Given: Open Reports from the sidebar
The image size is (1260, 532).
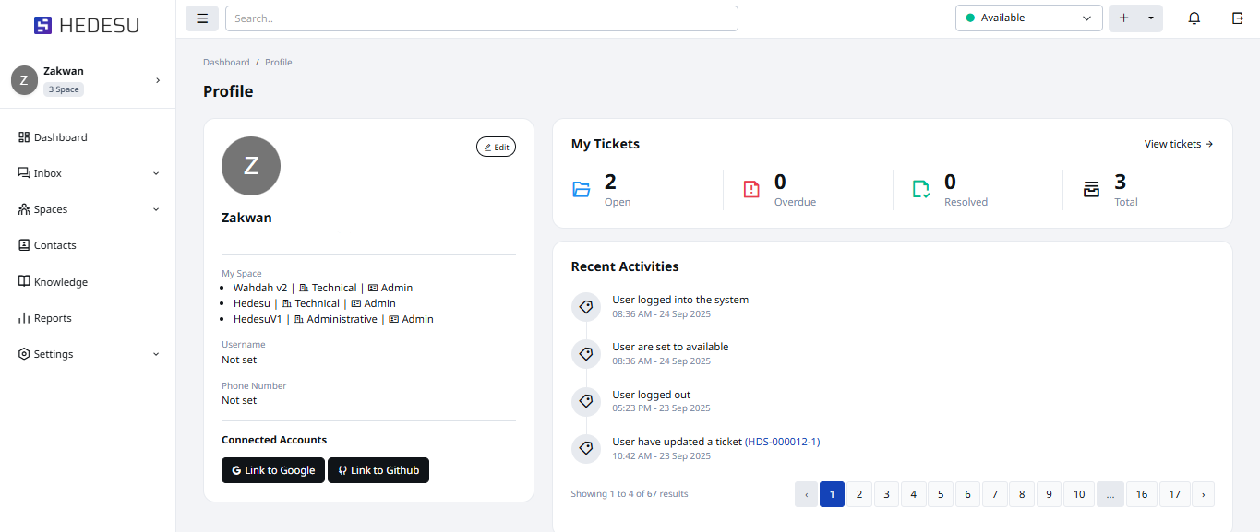Looking at the screenshot, I should (53, 318).
